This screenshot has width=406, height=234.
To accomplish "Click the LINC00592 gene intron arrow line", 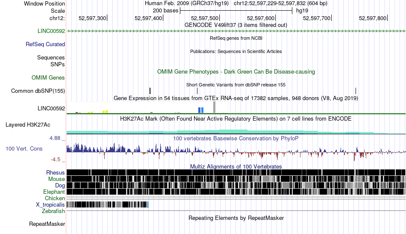I will 236,31.
